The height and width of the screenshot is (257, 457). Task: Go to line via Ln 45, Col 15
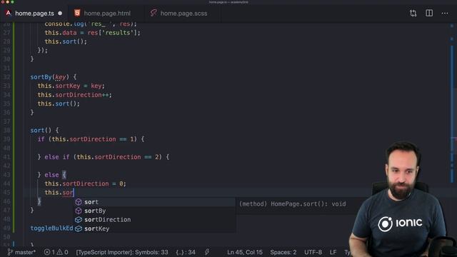tap(245, 252)
